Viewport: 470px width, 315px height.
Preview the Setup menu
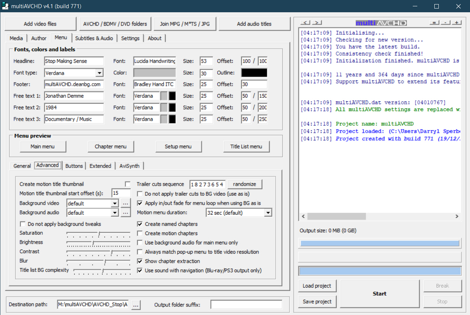pyautogui.click(x=178, y=146)
